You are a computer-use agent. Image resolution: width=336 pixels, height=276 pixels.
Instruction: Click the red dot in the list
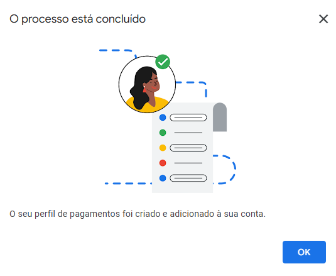pyautogui.click(x=163, y=163)
